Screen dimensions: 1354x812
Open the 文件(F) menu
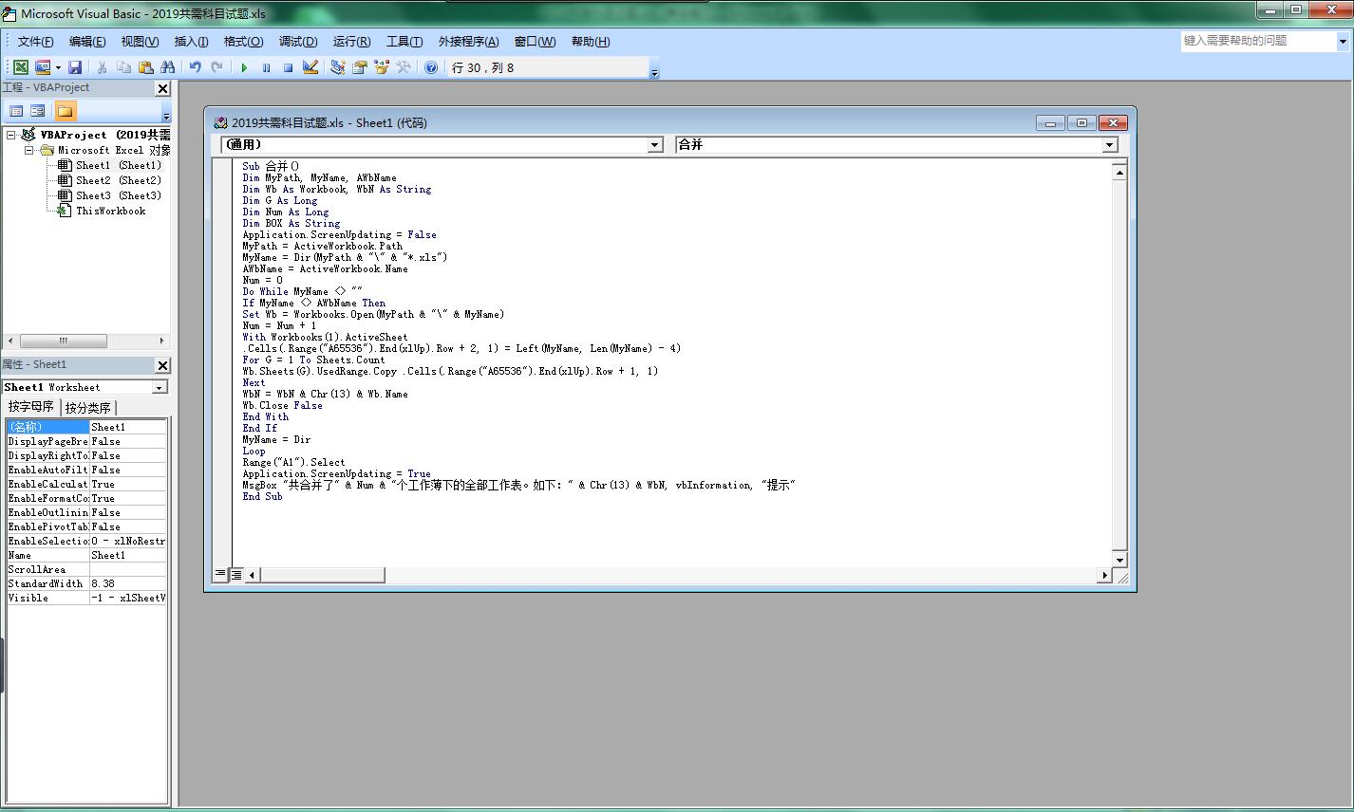(35, 41)
